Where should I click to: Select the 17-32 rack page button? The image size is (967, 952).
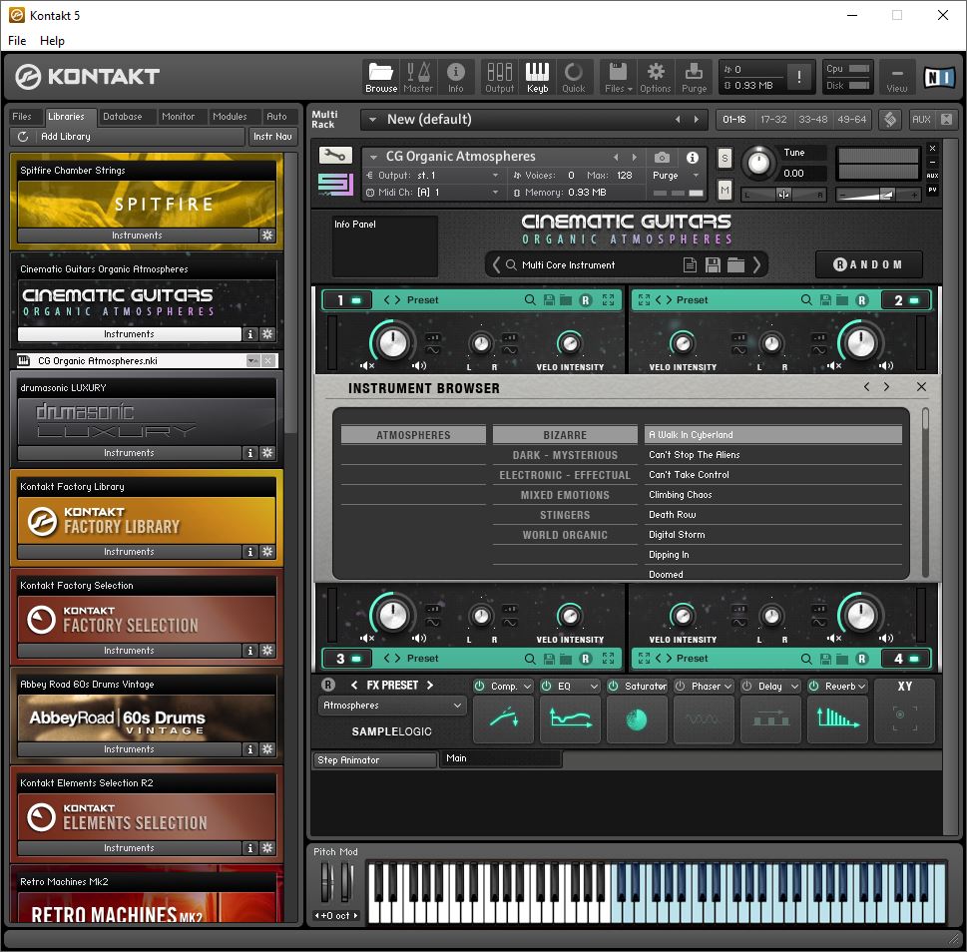[x=773, y=120]
